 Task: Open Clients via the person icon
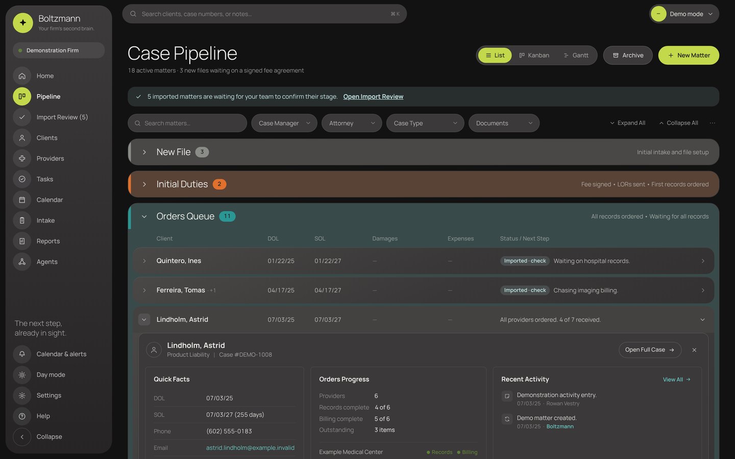coord(22,138)
